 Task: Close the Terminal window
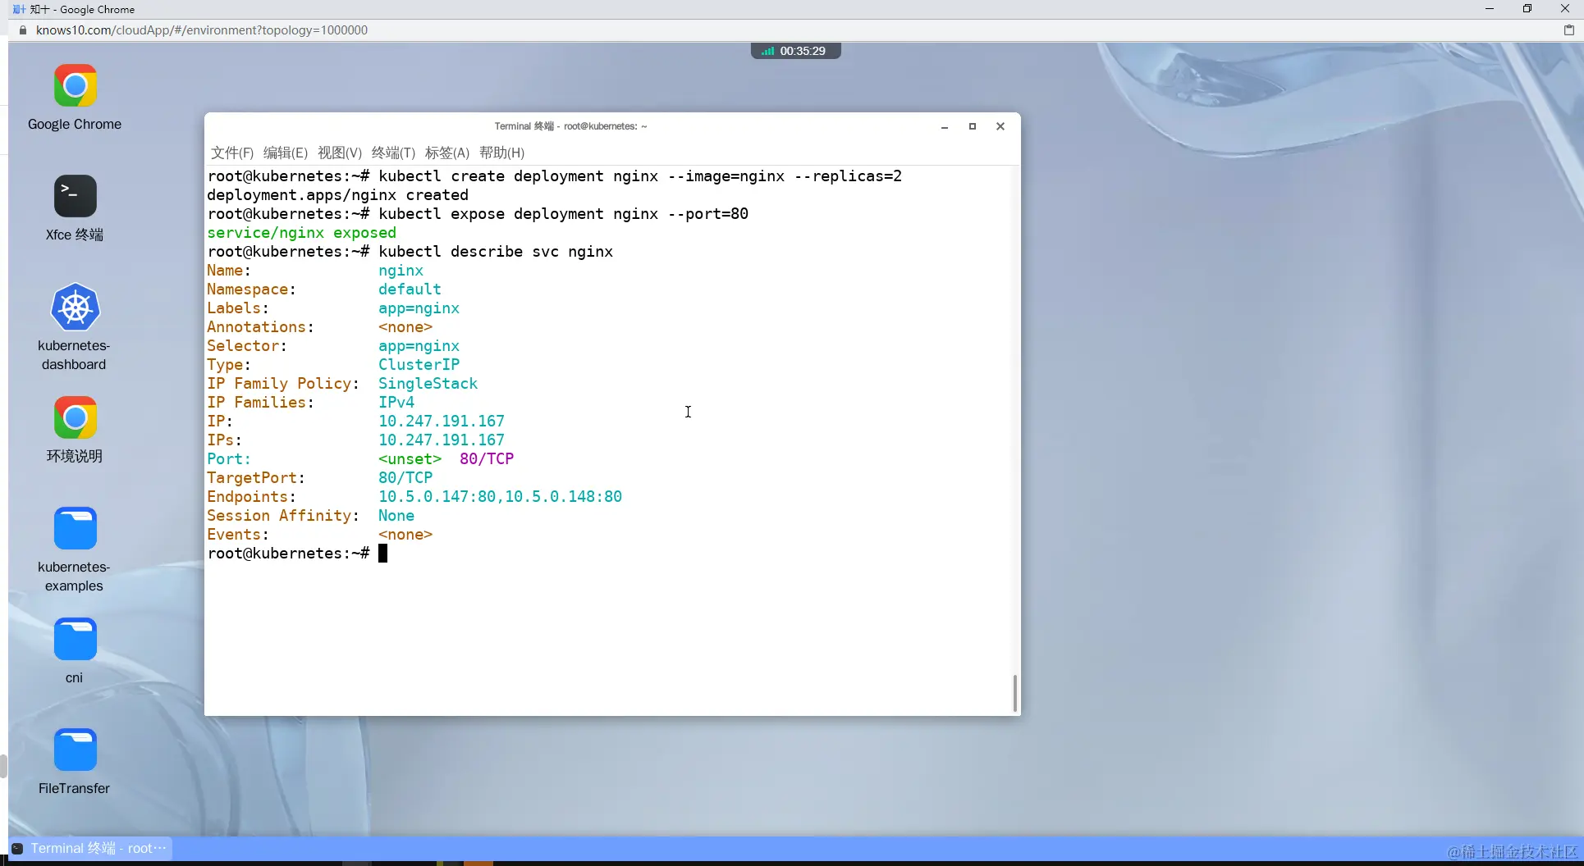(1000, 126)
